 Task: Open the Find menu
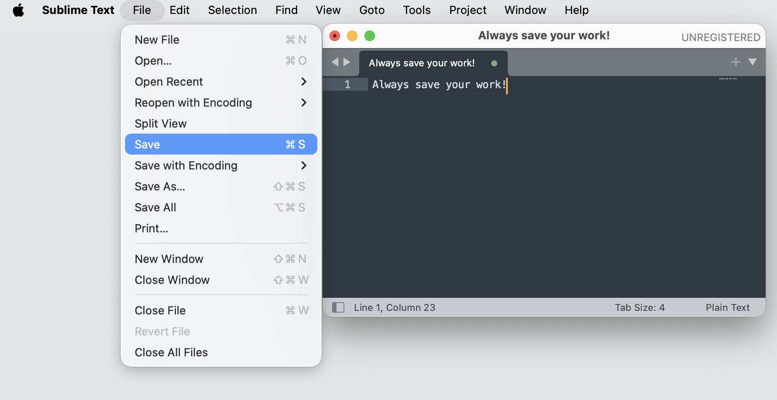[286, 10]
